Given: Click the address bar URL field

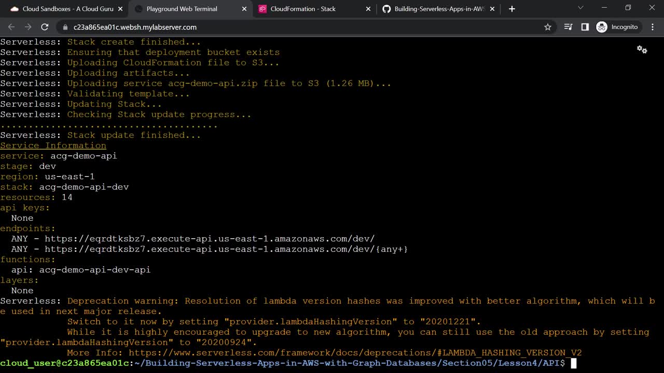Looking at the screenshot, I should [259, 27].
